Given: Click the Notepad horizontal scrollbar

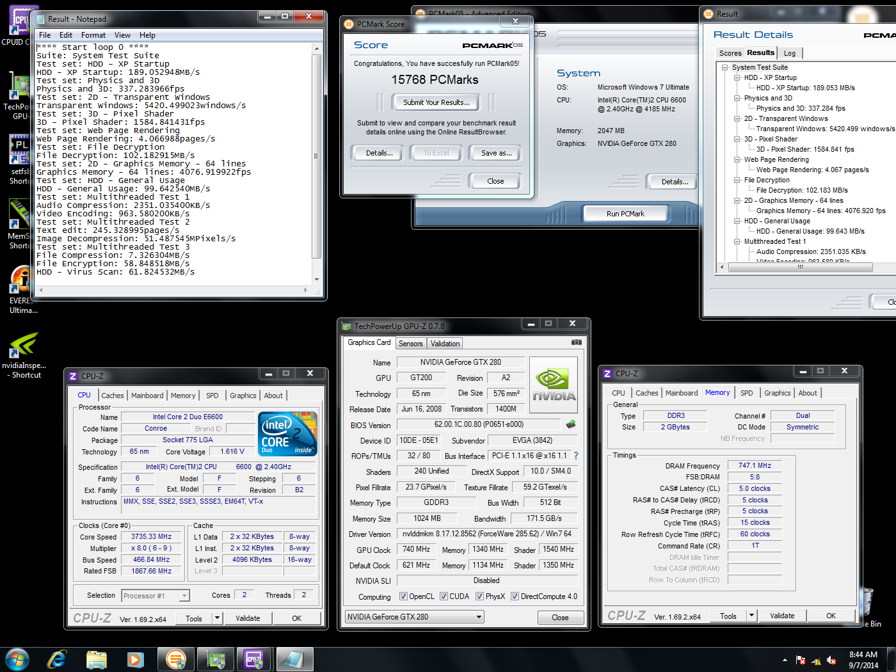Looking at the screenshot, I should (173, 291).
